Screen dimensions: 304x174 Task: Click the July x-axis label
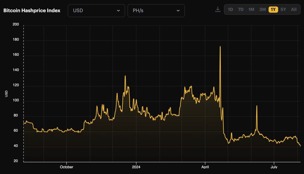[x=274, y=167]
